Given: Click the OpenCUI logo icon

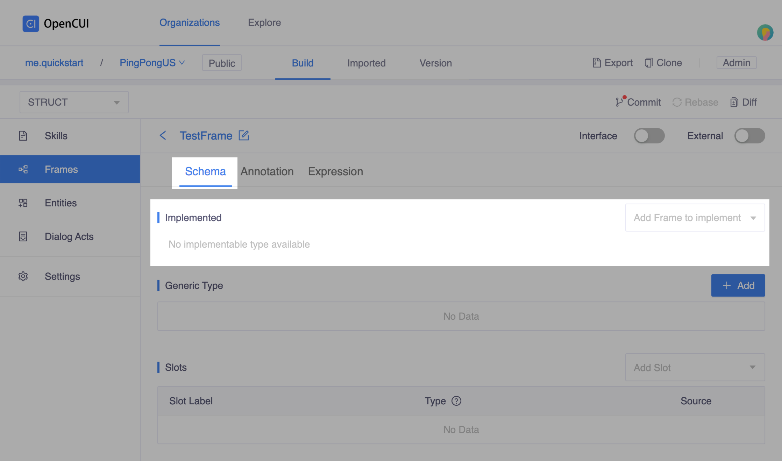Looking at the screenshot, I should click(31, 23).
